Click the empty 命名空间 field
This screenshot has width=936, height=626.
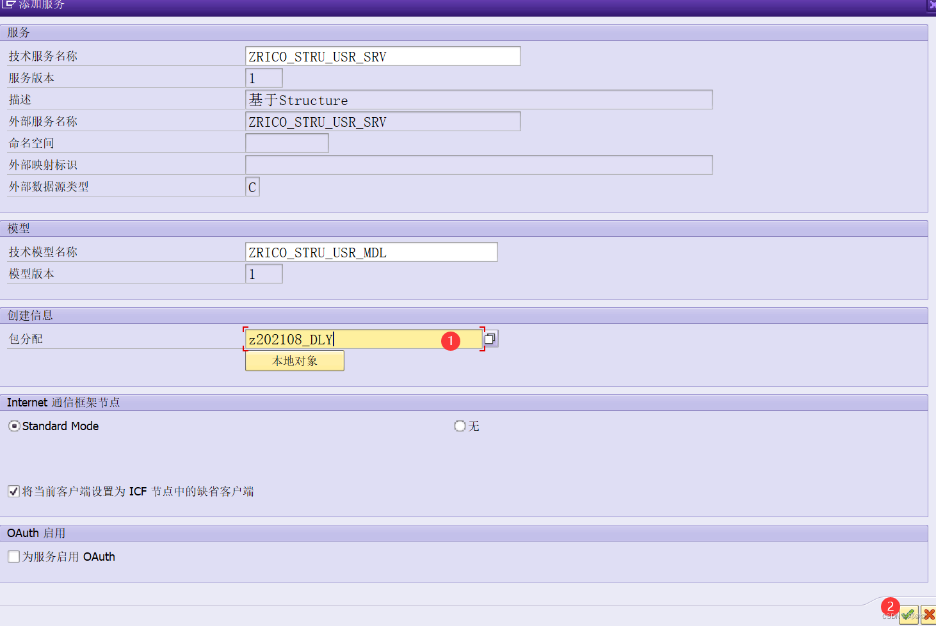pyautogui.click(x=287, y=143)
